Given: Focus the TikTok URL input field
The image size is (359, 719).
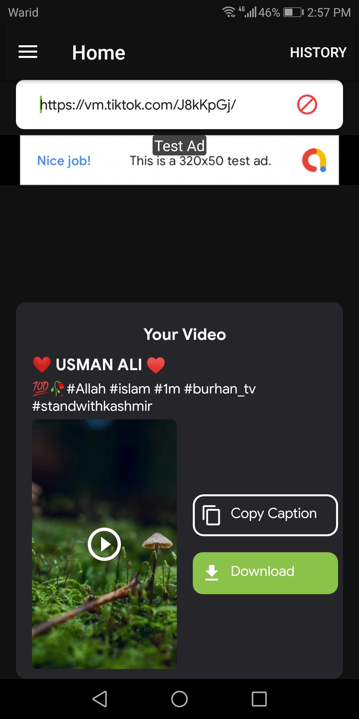Looking at the screenshot, I should [x=166, y=105].
